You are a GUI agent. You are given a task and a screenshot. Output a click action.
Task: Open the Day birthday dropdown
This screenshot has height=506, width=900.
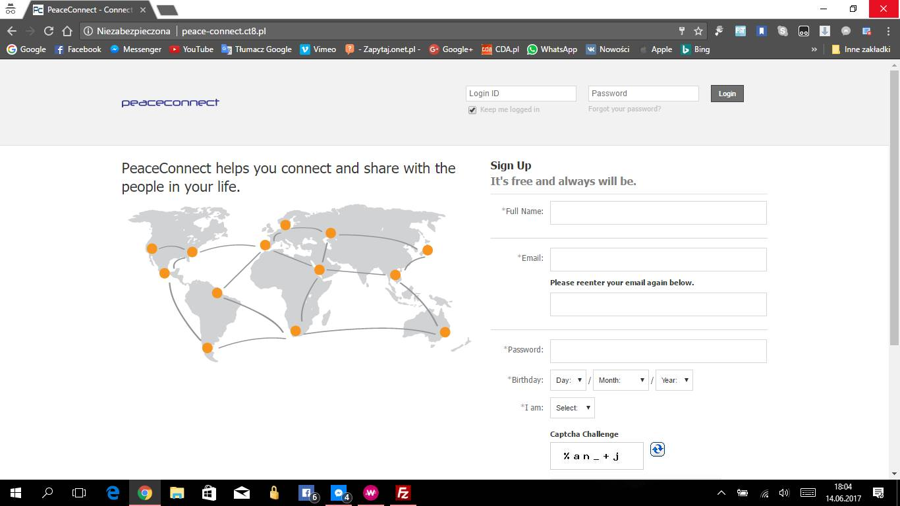click(x=568, y=379)
